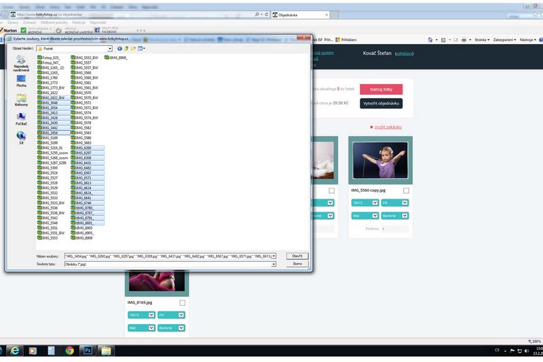Tick the checkbox for IMG_5560 copy.jpg
543x362 pixels.
[406, 191]
